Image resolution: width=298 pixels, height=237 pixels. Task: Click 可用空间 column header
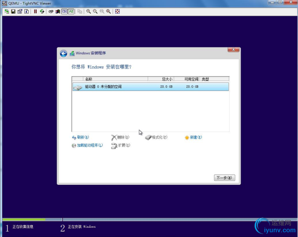[x=187, y=79]
